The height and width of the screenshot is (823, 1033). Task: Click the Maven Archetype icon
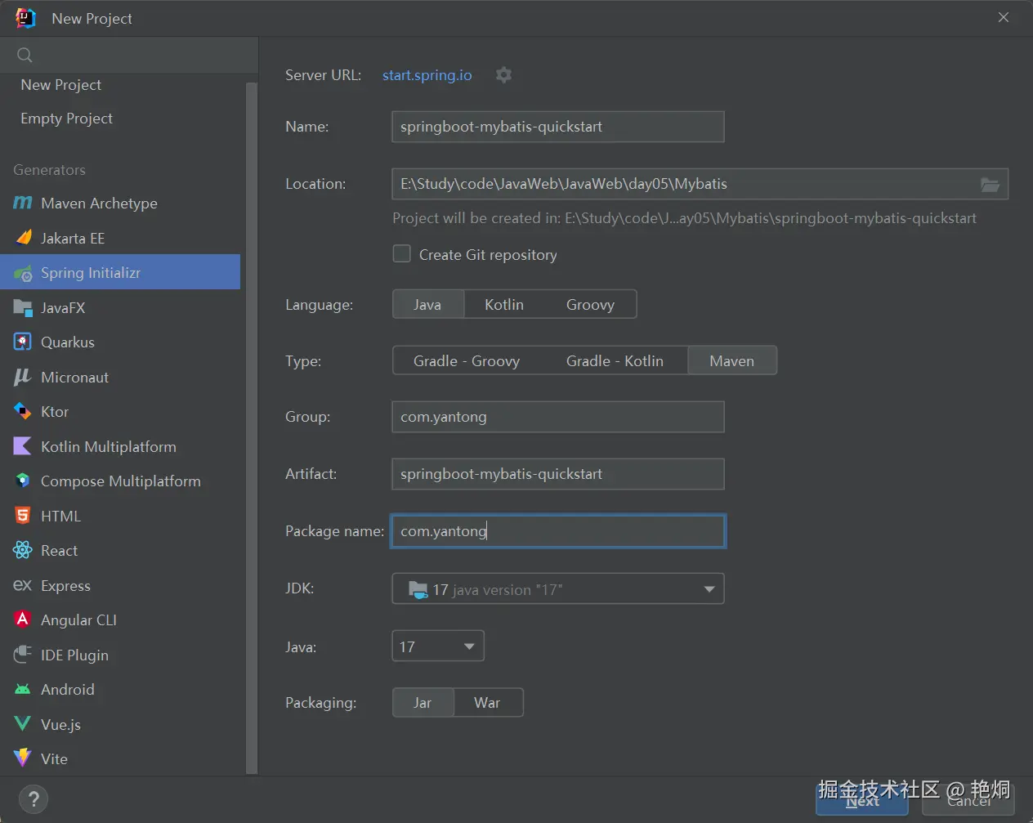tap(23, 203)
